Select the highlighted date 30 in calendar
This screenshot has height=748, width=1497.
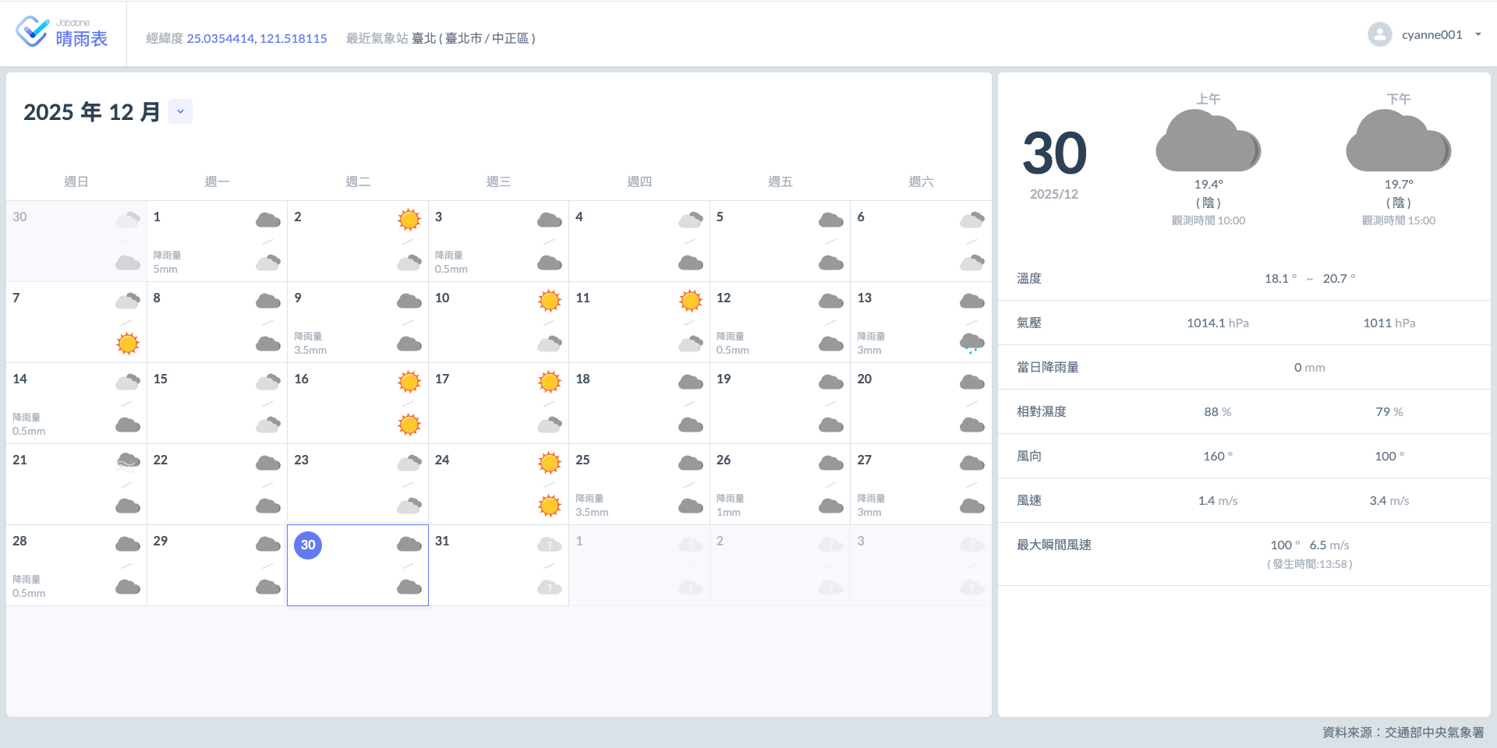[x=308, y=545]
